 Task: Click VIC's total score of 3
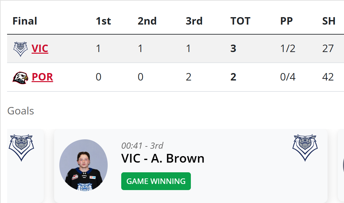click(x=233, y=49)
